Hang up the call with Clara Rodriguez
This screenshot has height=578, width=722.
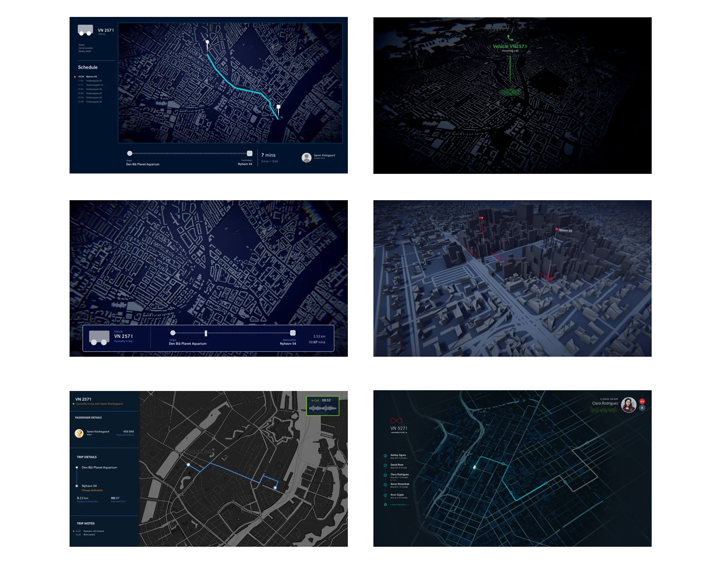tap(642, 401)
